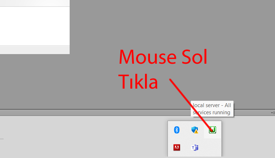Screen dimensions: 275x158
Task: Click the green local server tray icon
Action: tap(212, 130)
